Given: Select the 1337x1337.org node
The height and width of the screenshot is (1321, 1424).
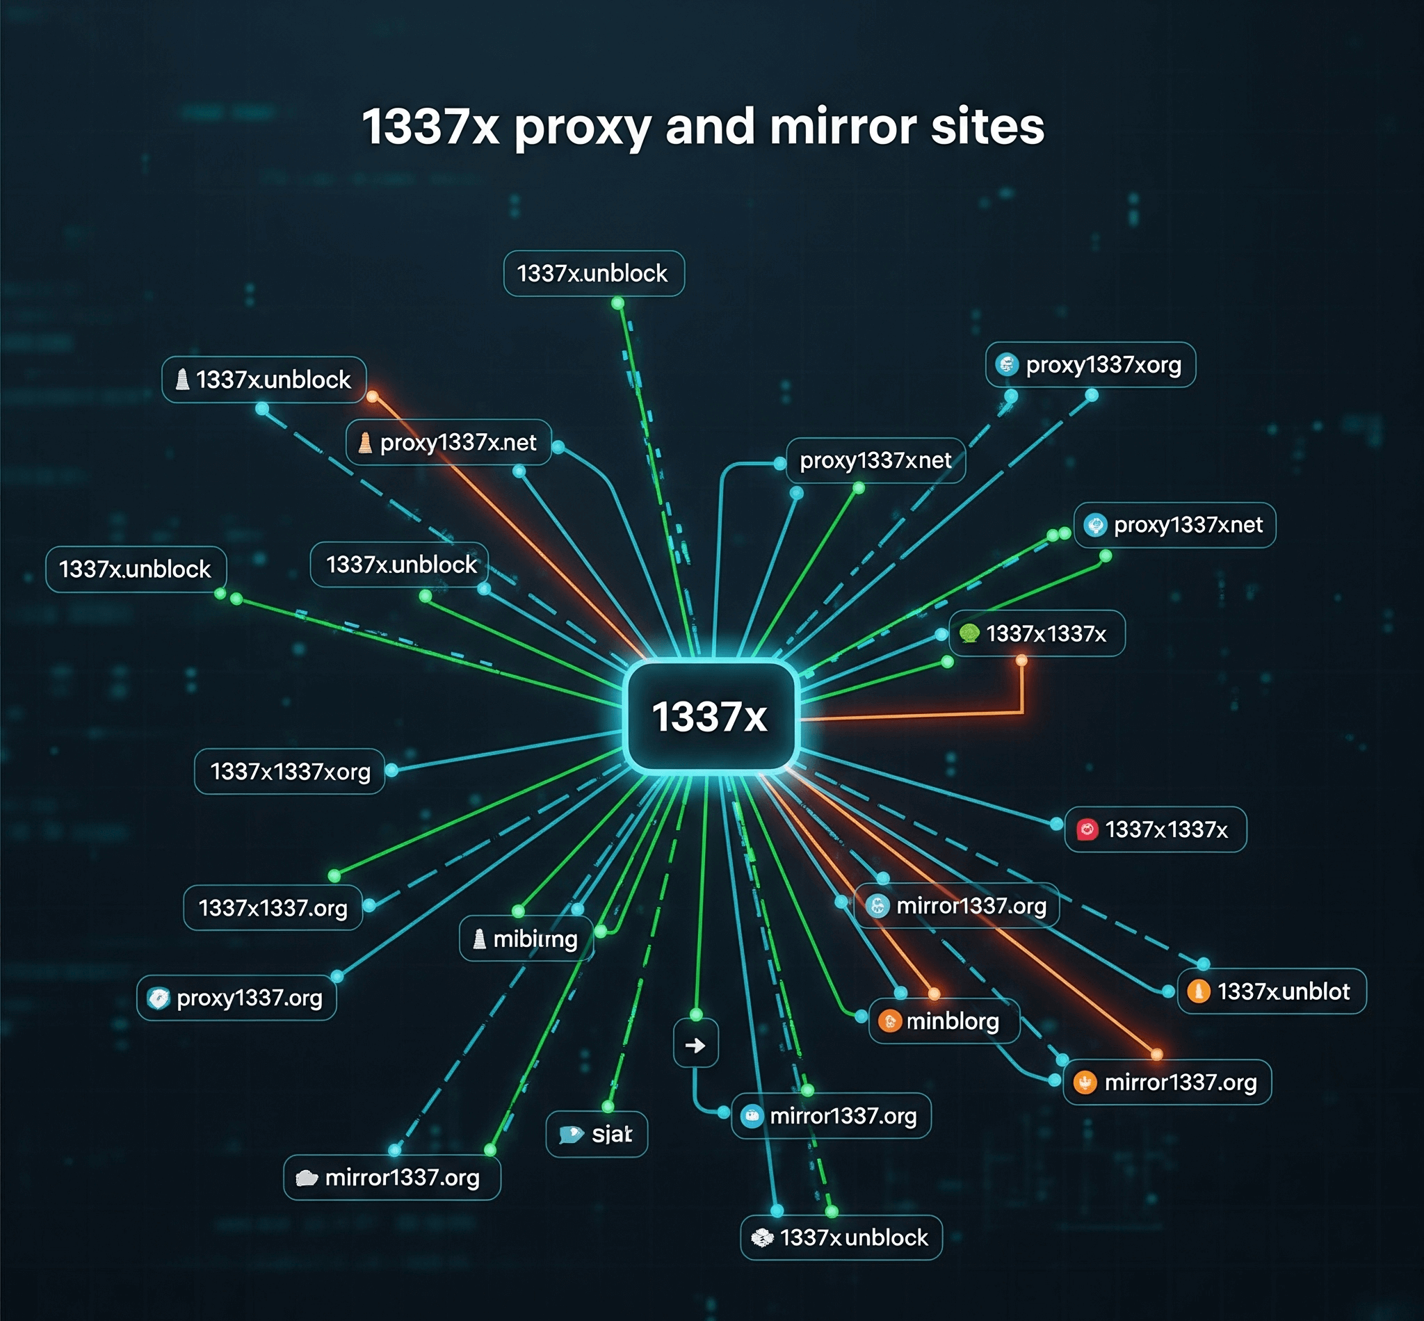Looking at the screenshot, I should pyautogui.click(x=273, y=908).
